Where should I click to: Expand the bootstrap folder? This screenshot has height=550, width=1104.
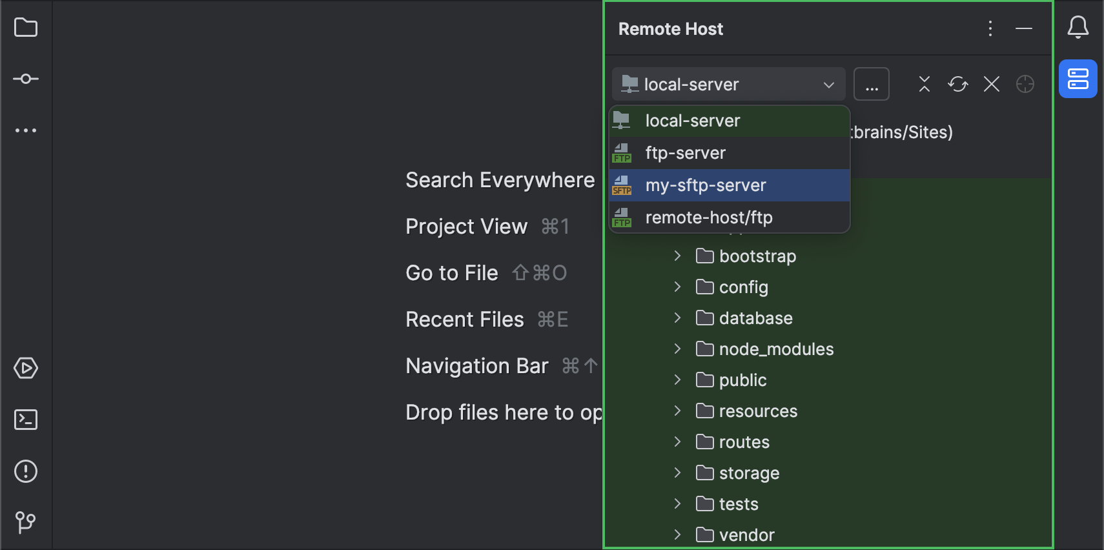point(677,256)
